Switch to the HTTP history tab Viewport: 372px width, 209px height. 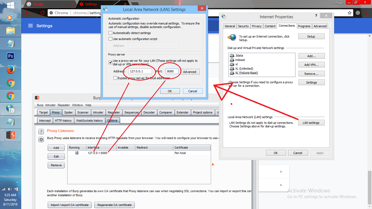coord(63,120)
